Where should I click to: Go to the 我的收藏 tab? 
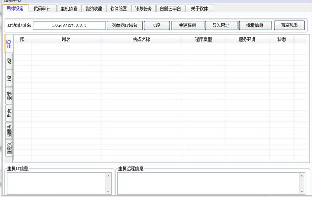[94, 8]
